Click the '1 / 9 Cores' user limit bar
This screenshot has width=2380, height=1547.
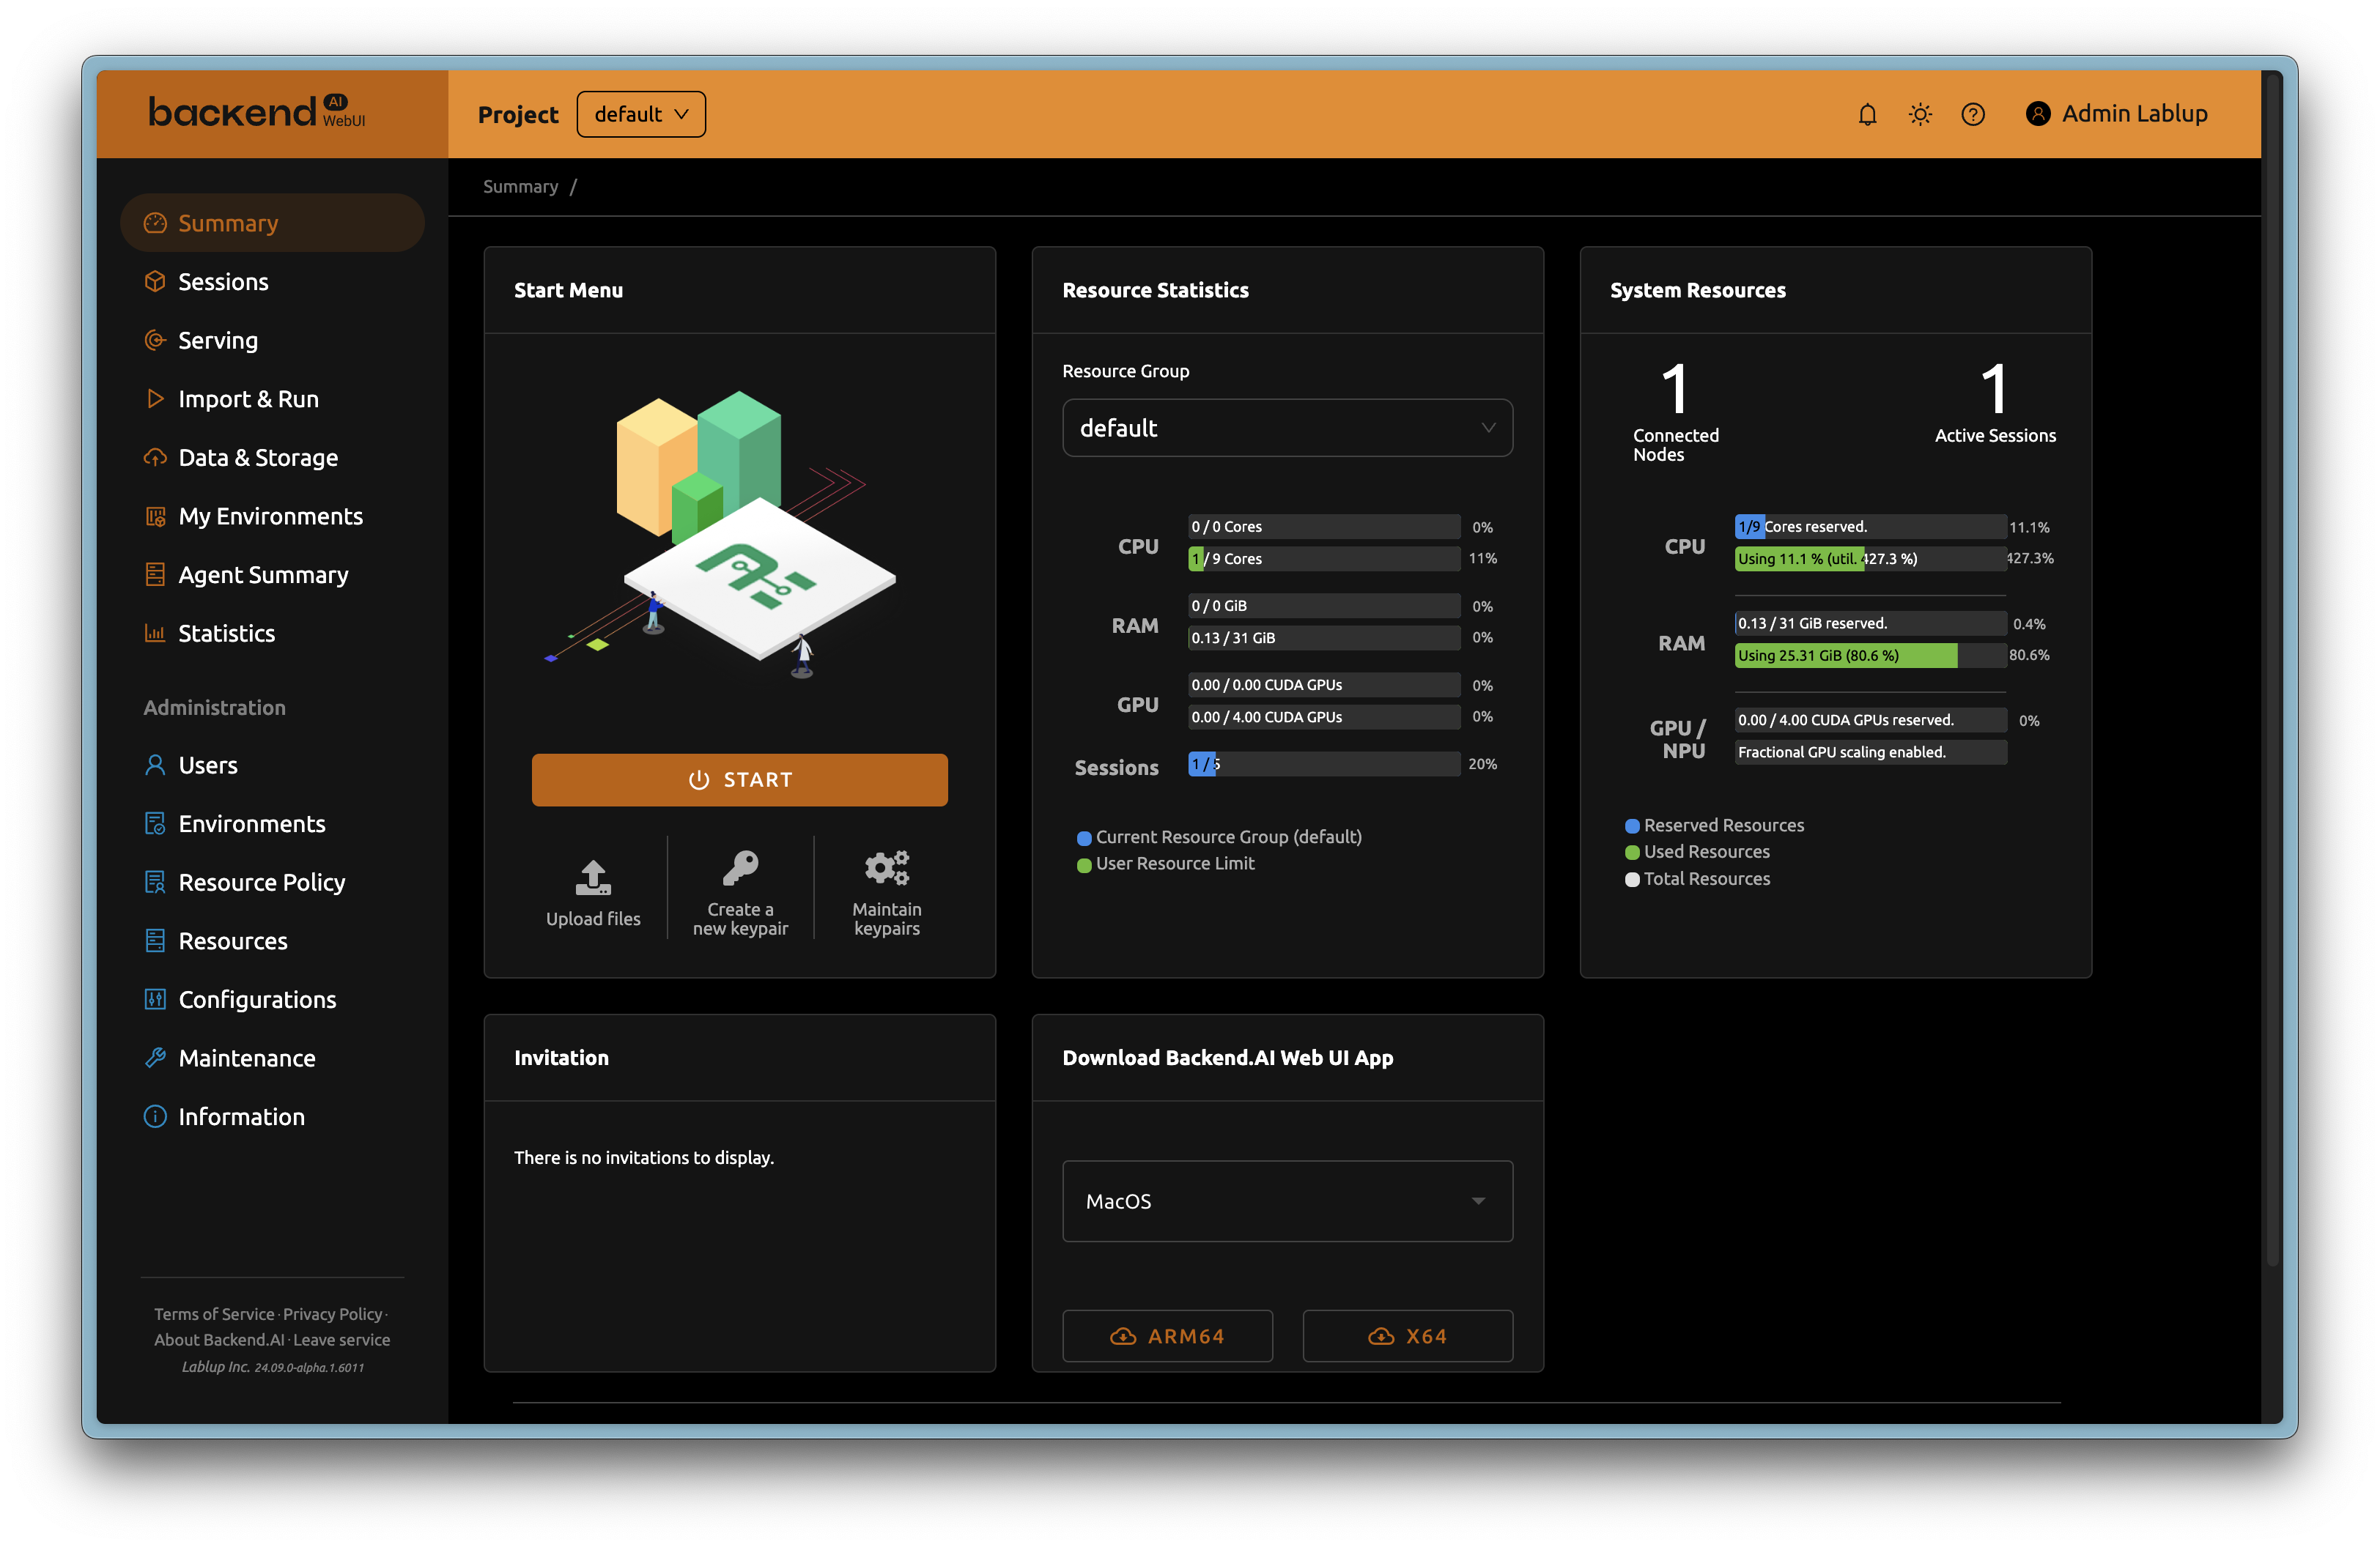pos(1324,559)
